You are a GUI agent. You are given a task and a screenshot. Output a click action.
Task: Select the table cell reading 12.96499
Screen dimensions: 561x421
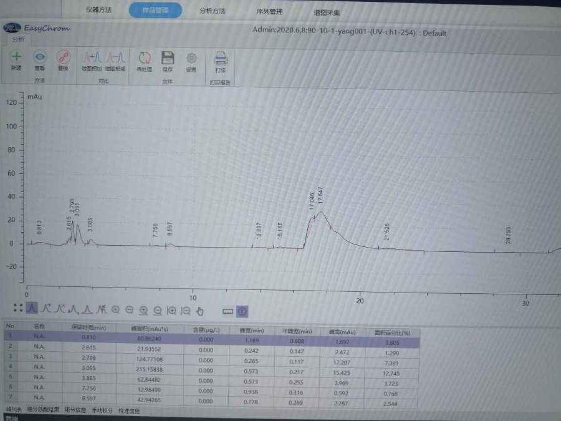pos(149,389)
